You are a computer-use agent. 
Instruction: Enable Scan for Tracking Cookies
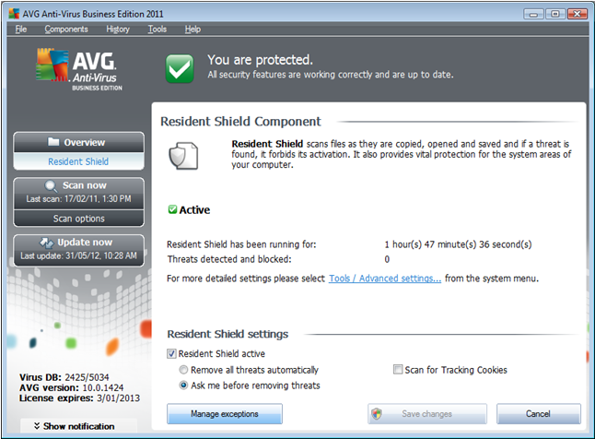pyautogui.click(x=398, y=370)
